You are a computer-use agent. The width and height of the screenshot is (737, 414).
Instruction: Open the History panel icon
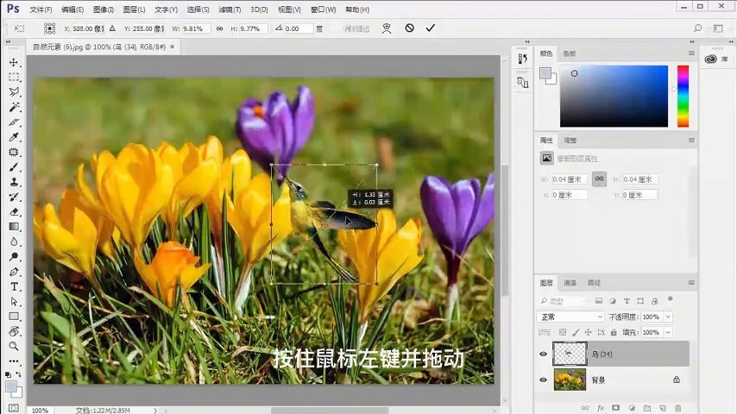pos(523,59)
